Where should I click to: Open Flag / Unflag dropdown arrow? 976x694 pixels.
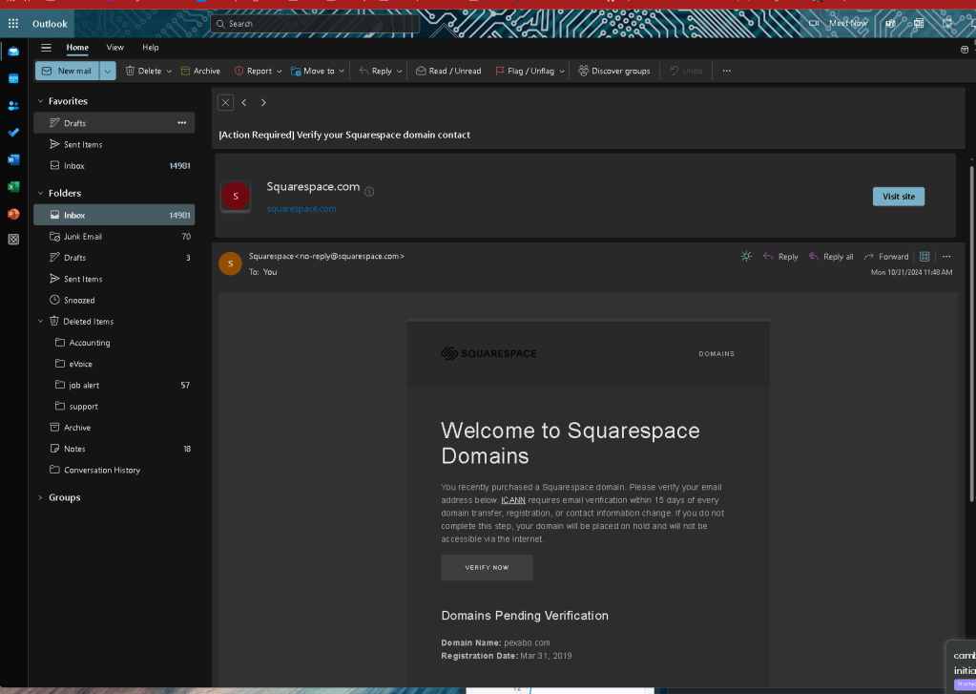(561, 72)
